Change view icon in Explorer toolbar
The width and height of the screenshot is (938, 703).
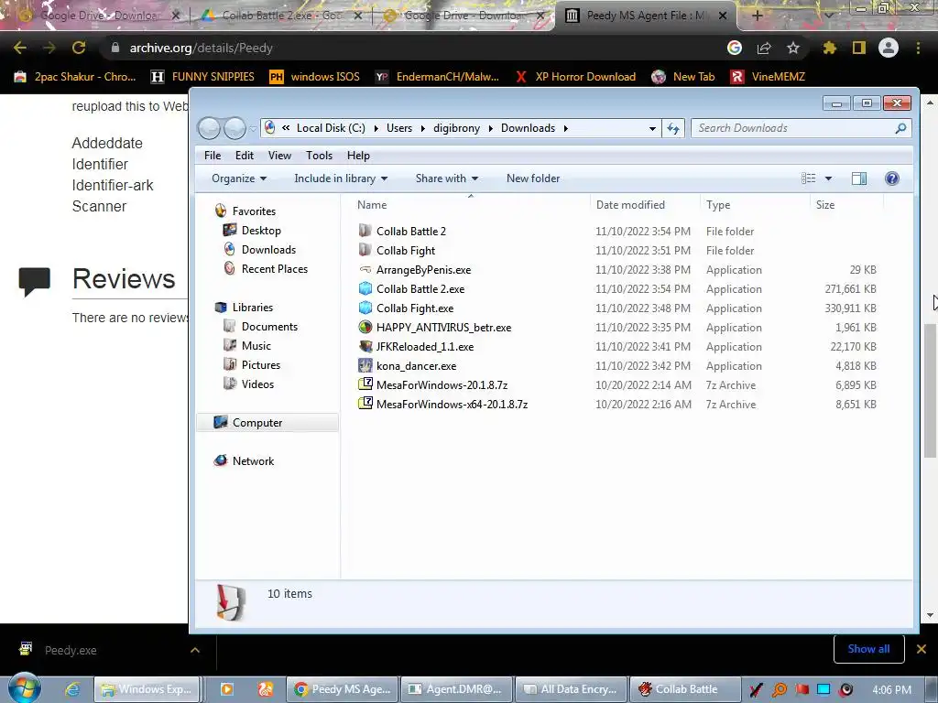(x=809, y=178)
